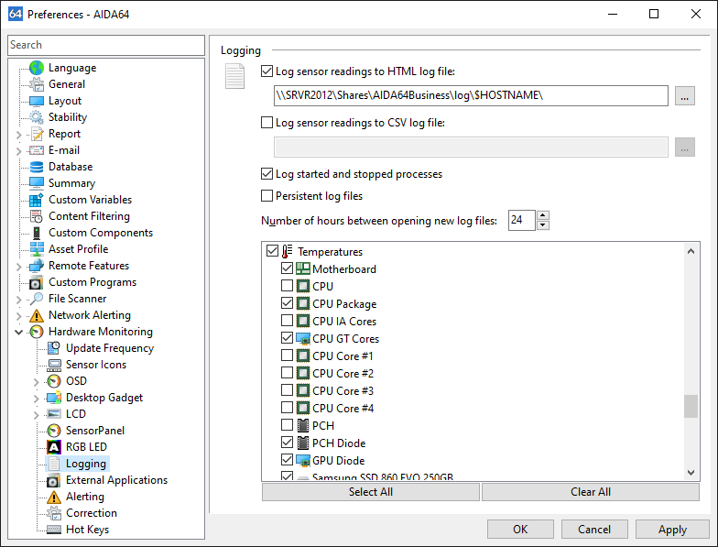
Task: Click the RGB LED icon
Action: tap(54, 447)
